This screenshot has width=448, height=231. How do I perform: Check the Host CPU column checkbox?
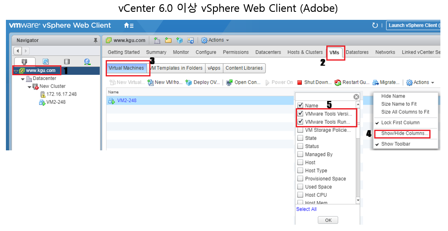click(300, 195)
